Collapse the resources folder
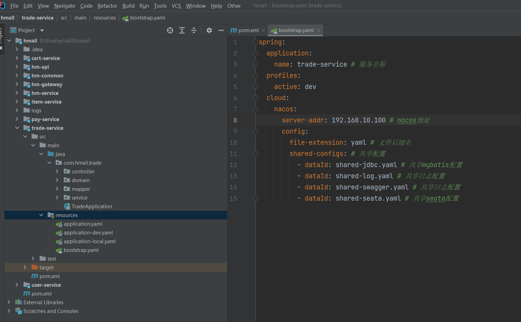 41,215
